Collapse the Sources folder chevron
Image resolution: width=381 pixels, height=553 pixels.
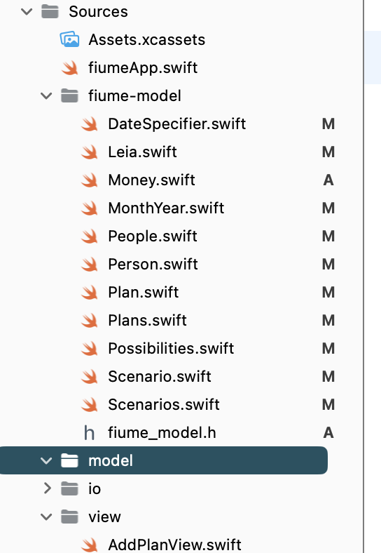click(x=27, y=12)
